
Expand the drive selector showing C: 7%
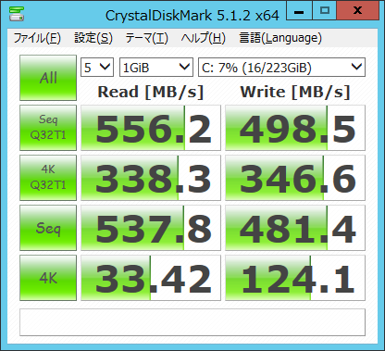281,67
